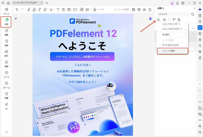
Task: Click the Undo arrow in the toolbar
Action: pos(17,9)
